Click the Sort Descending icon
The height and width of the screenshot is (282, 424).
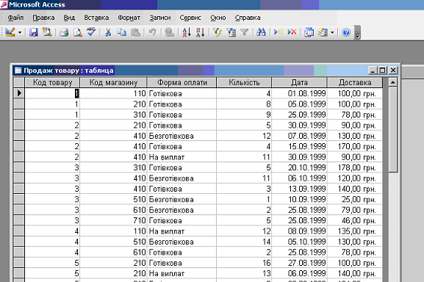tap(200, 32)
